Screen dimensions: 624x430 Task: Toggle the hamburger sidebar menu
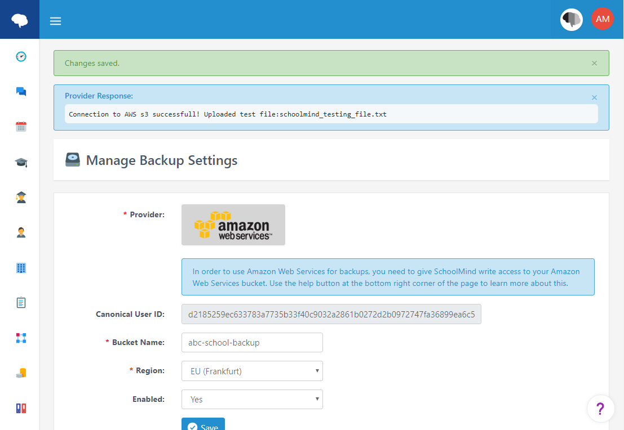[55, 21]
